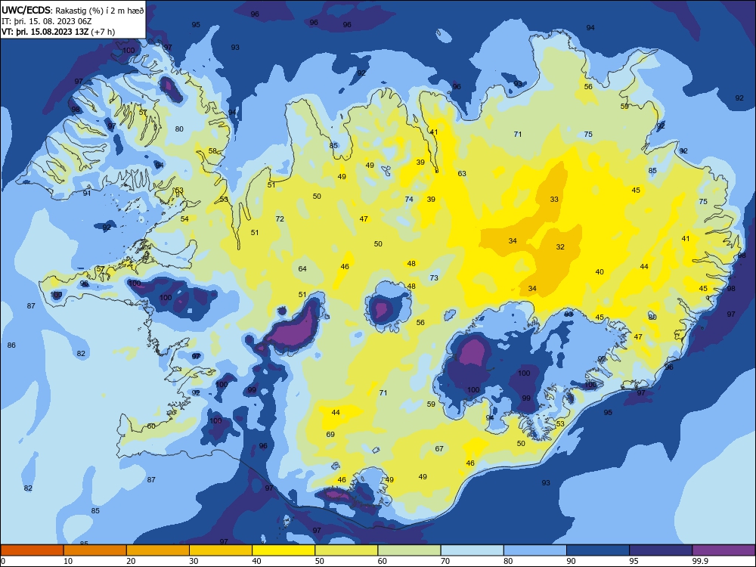Click the 0–10 dark orange legend swatch
The height and width of the screenshot is (567, 756).
tap(32, 550)
